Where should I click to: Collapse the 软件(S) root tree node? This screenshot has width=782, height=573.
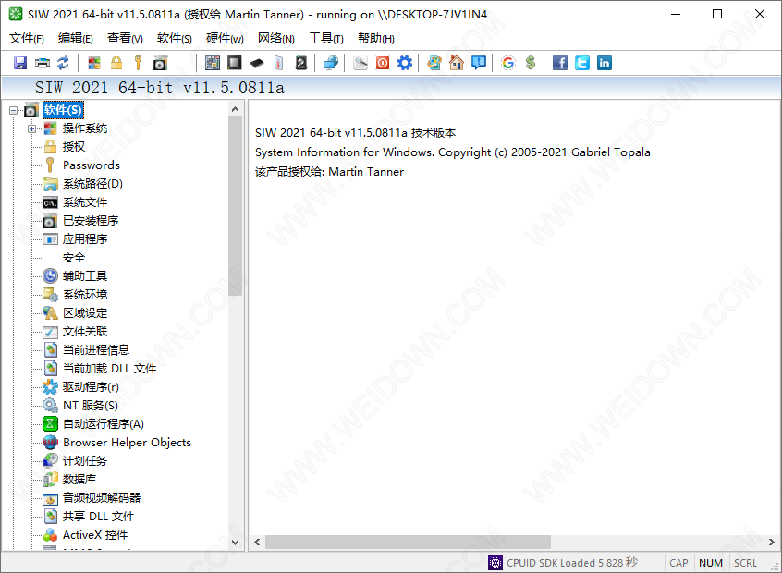point(14,110)
